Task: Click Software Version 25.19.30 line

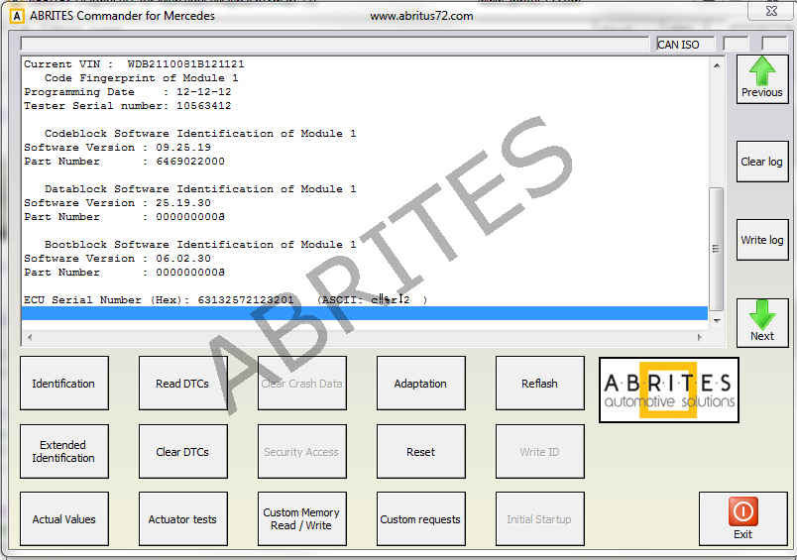Action: tap(117, 203)
